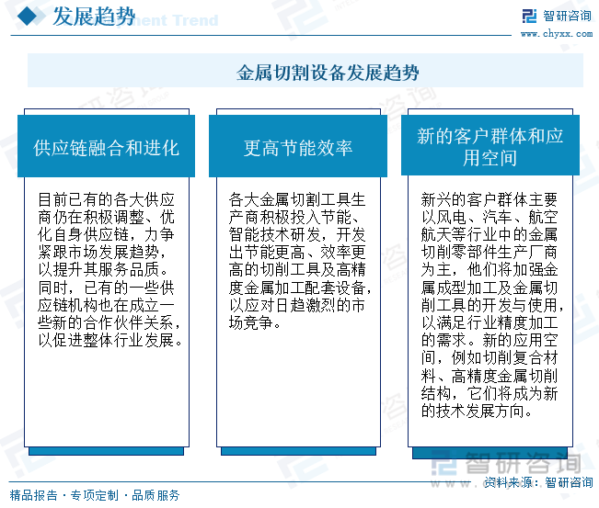599x508 pixels.
Task: Click the paragraph starting 各大金属切割工具生产商
Action: tap(300, 261)
